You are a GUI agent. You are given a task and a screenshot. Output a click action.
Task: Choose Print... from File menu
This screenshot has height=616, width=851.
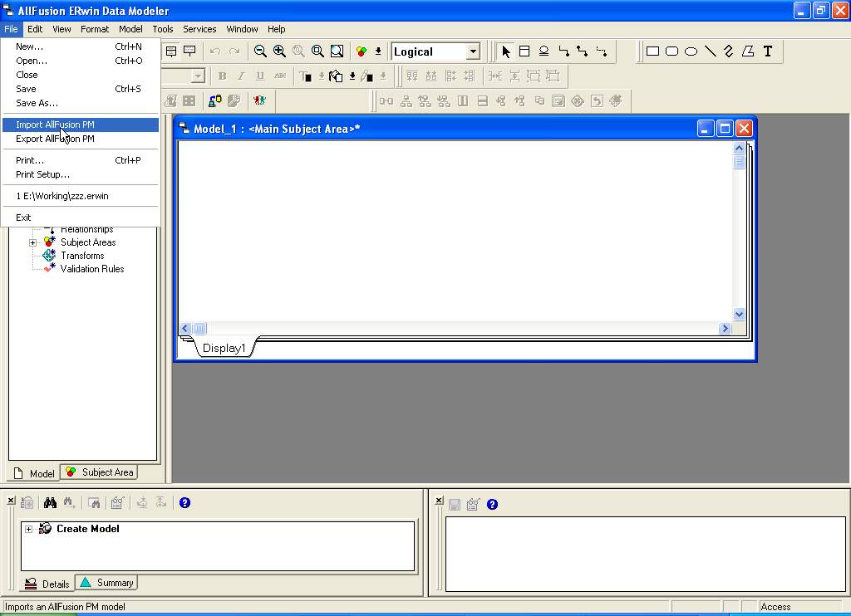point(81,160)
